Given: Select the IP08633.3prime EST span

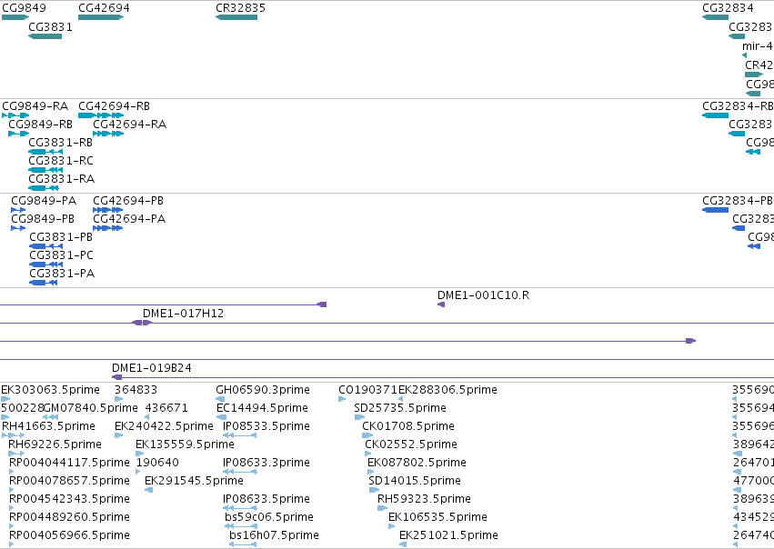Looking at the screenshot, I should click(x=240, y=473).
